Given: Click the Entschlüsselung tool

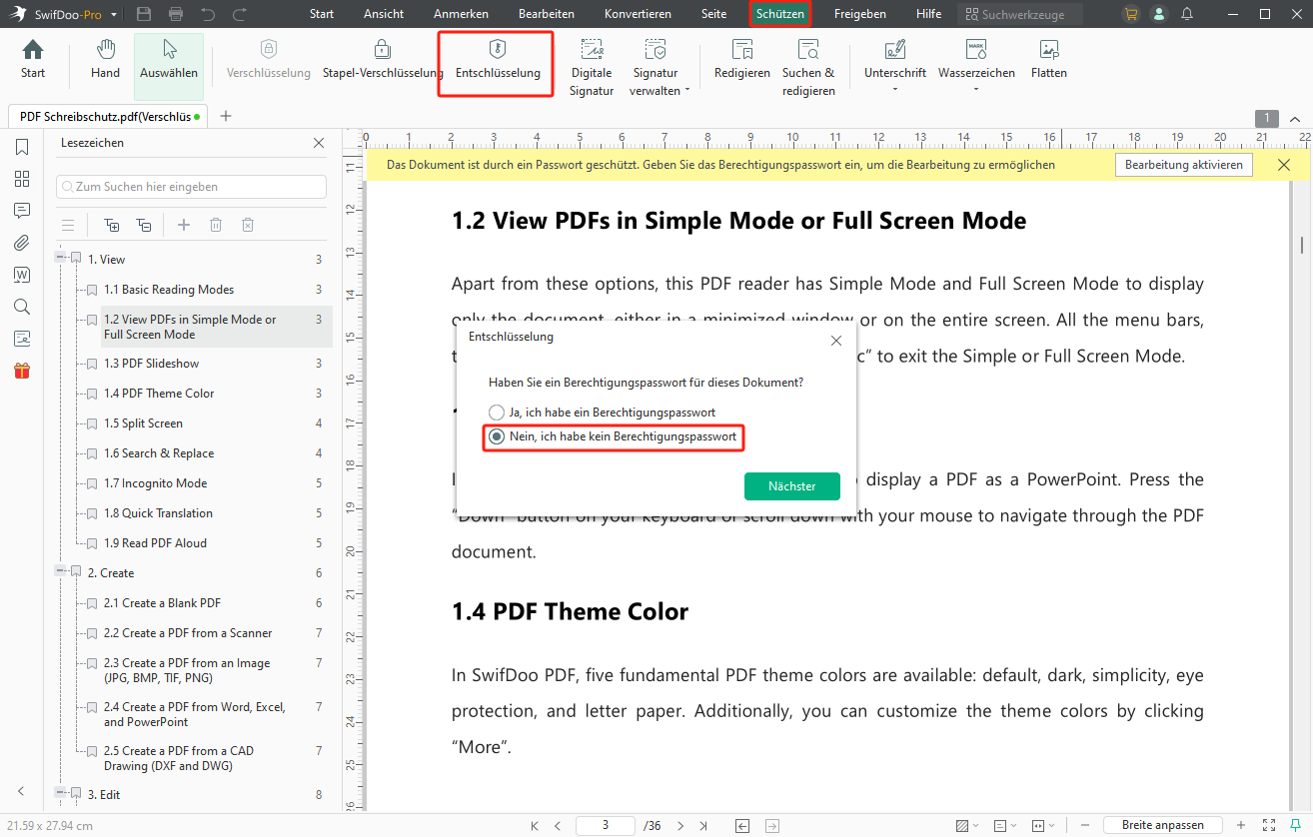Looking at the screenshot, I should (498, 59).
